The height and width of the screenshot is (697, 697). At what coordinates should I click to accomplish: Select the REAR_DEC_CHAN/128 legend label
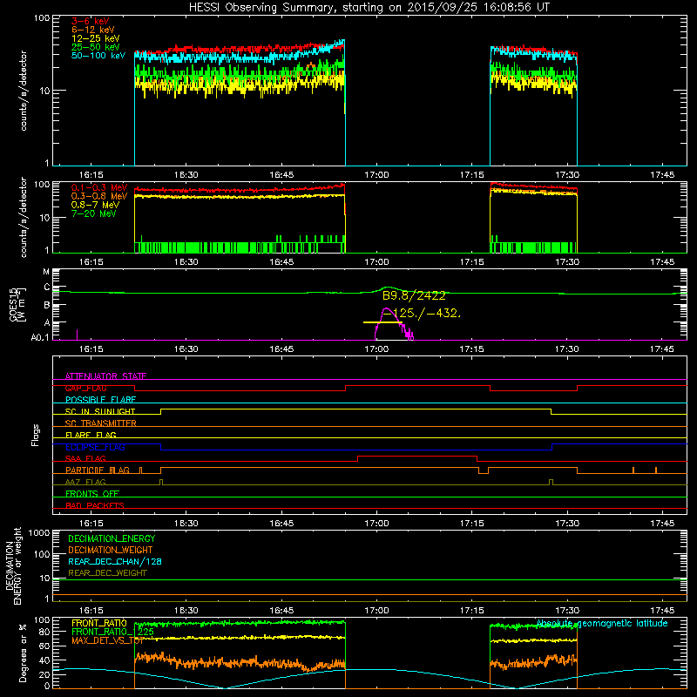(115, 561)
